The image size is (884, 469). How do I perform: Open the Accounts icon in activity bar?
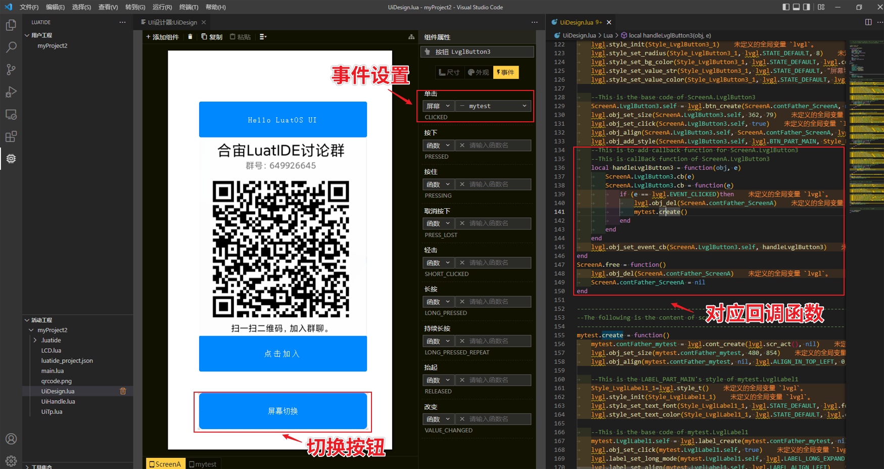(x=11, y=439)
